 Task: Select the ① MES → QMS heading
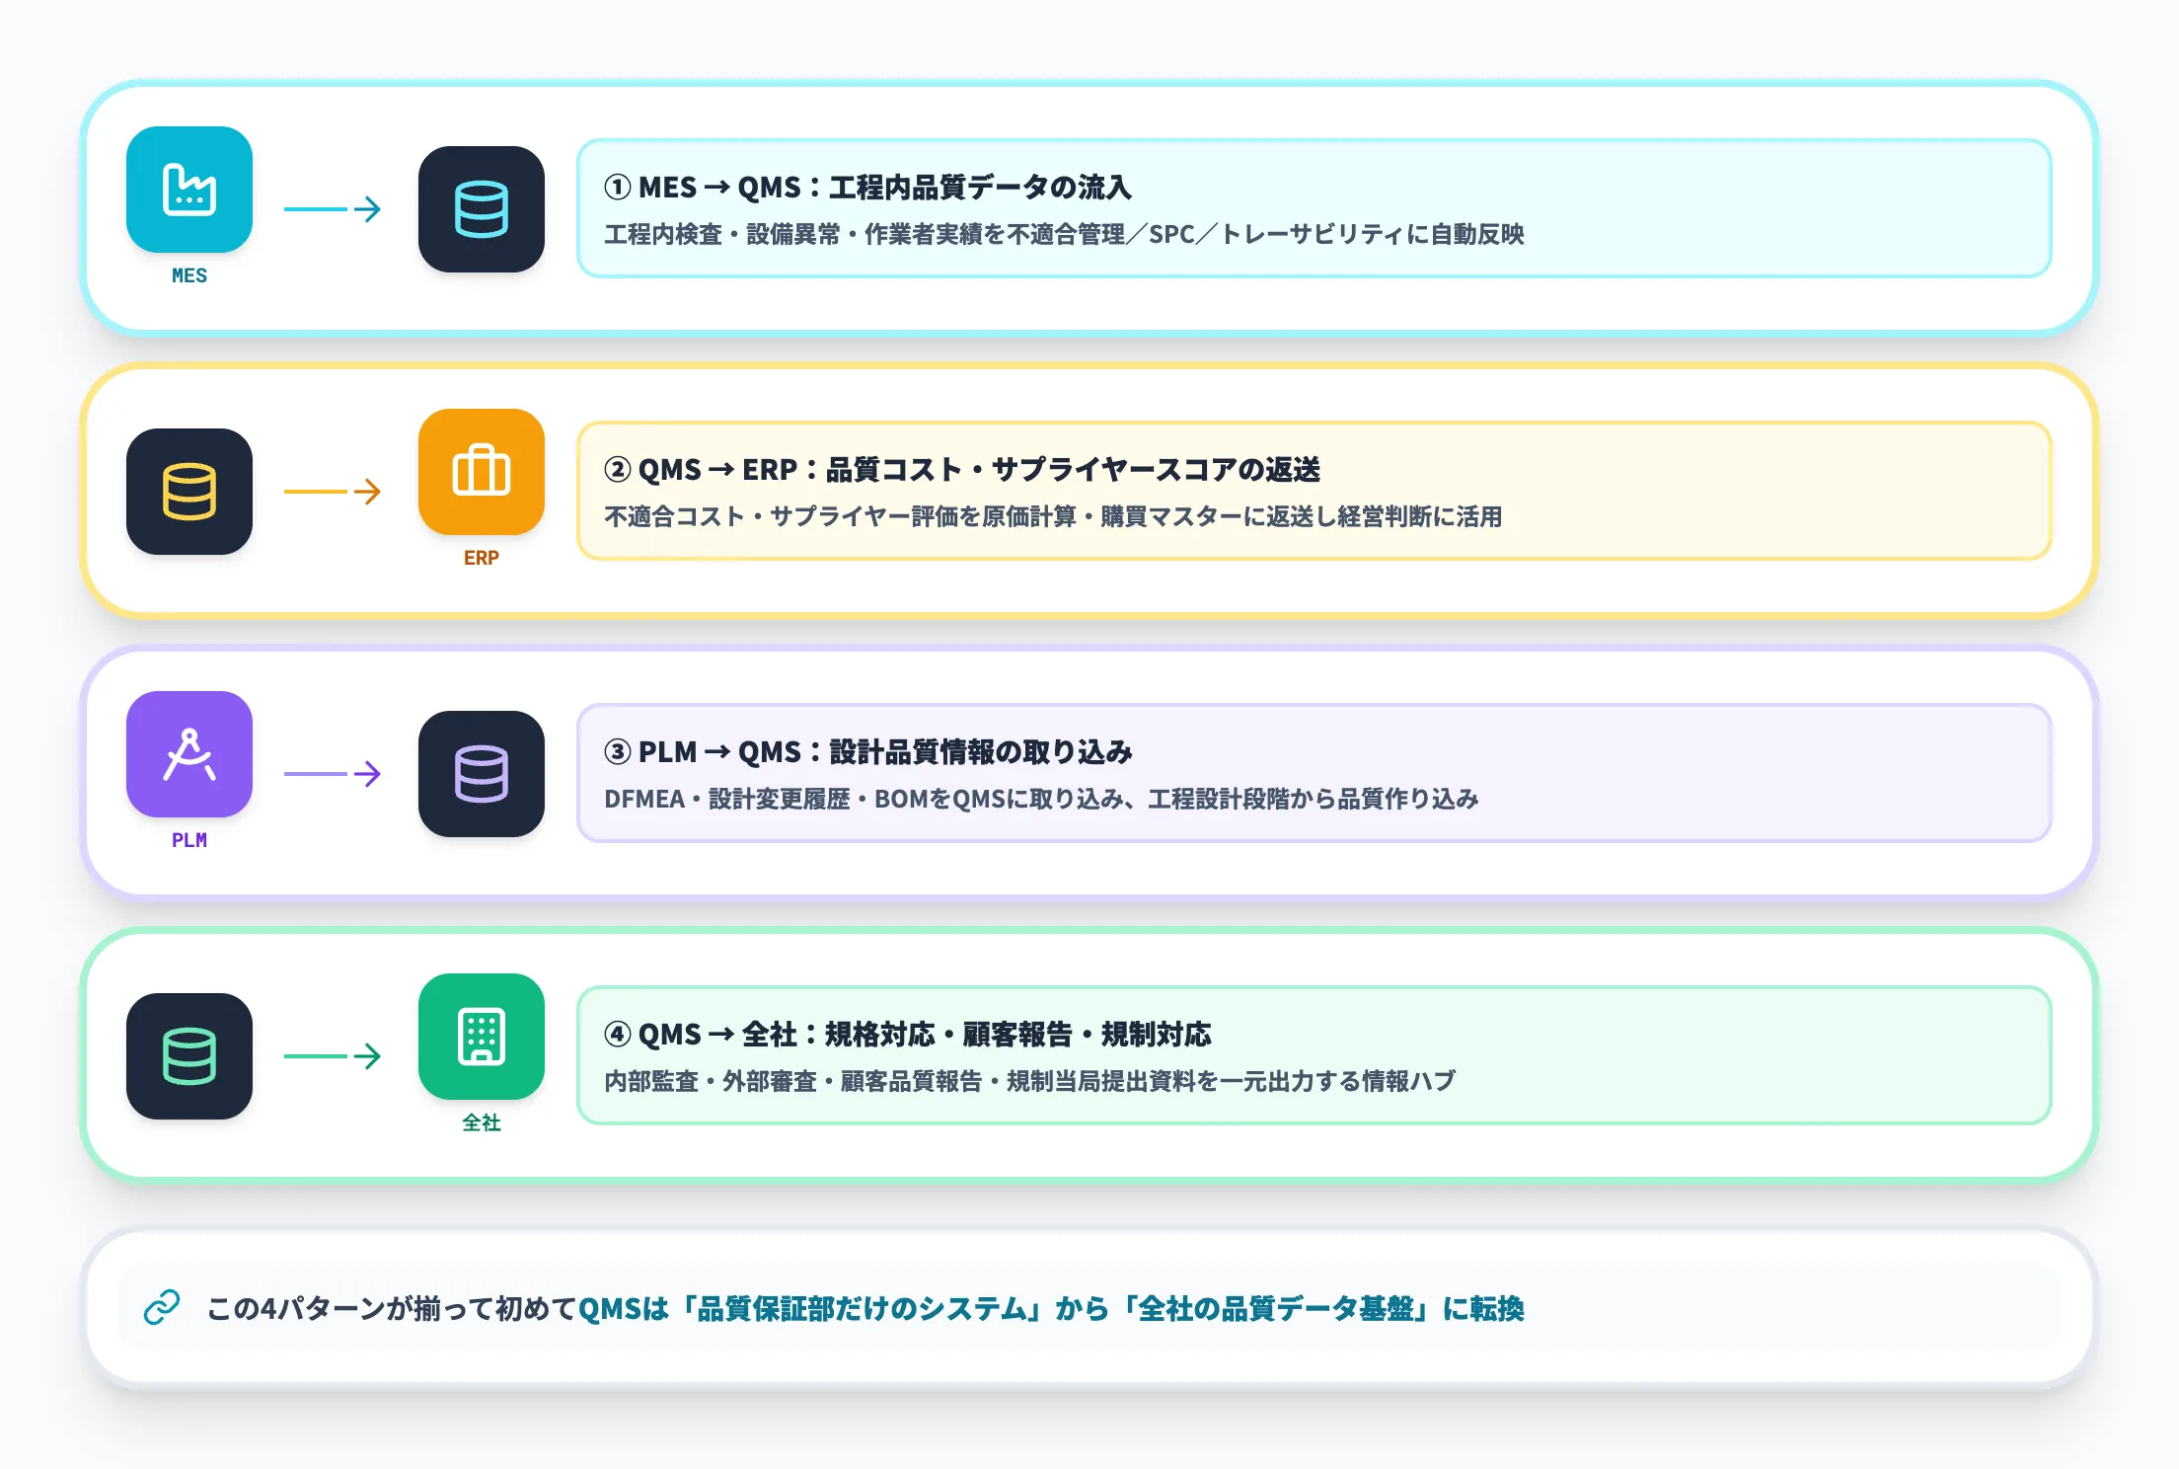click(868, 188)
